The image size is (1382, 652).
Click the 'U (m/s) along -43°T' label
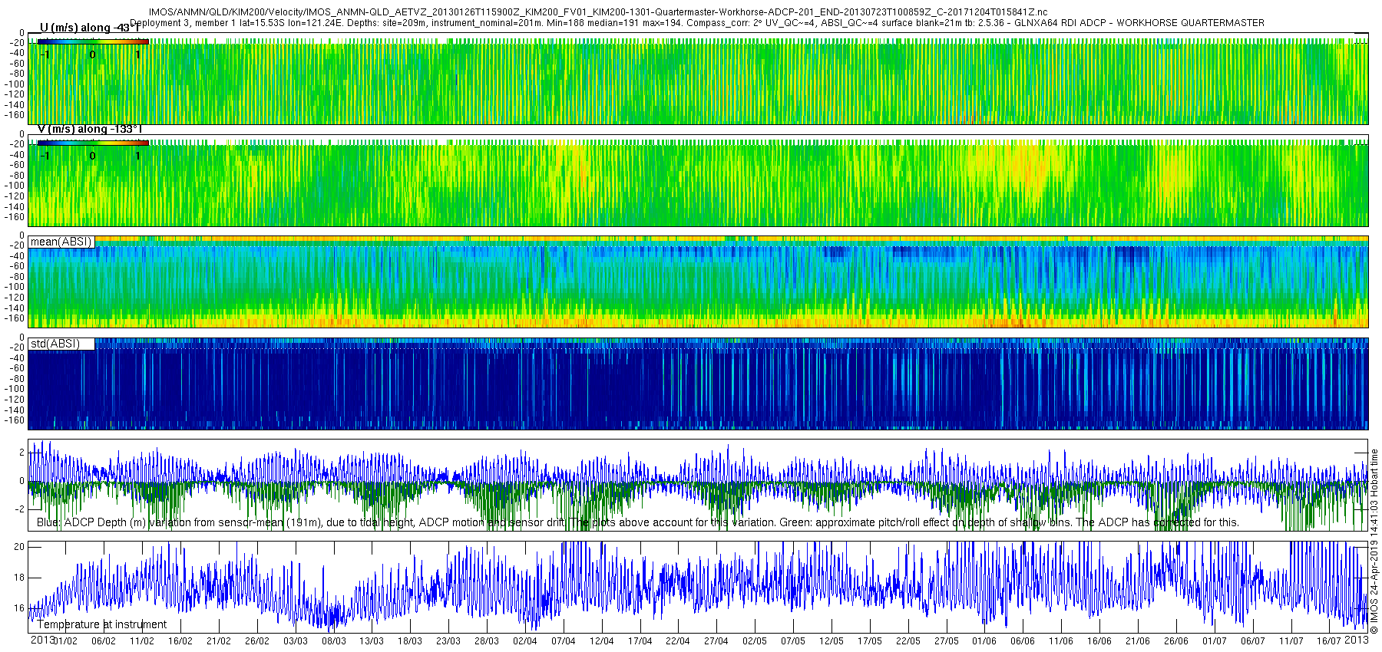pos(88,28)
